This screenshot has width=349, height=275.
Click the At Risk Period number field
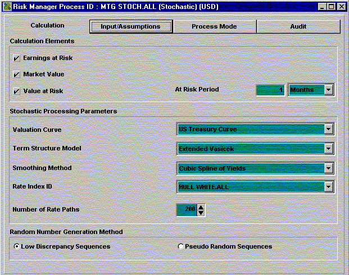pos(270,90)
